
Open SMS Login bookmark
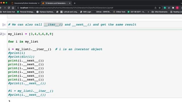click(x=86, y=12)
